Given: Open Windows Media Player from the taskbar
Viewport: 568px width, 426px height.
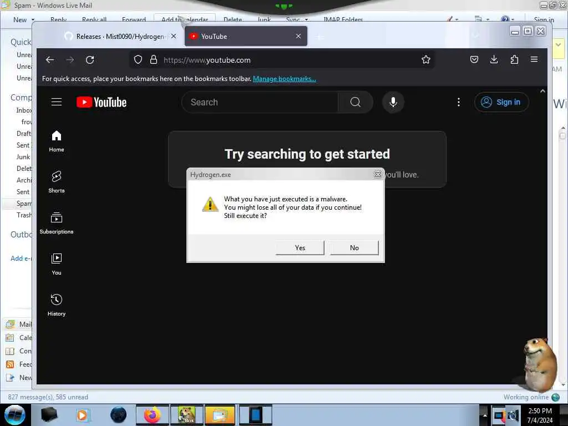Looking at the screenshot, I should point(82,415).
